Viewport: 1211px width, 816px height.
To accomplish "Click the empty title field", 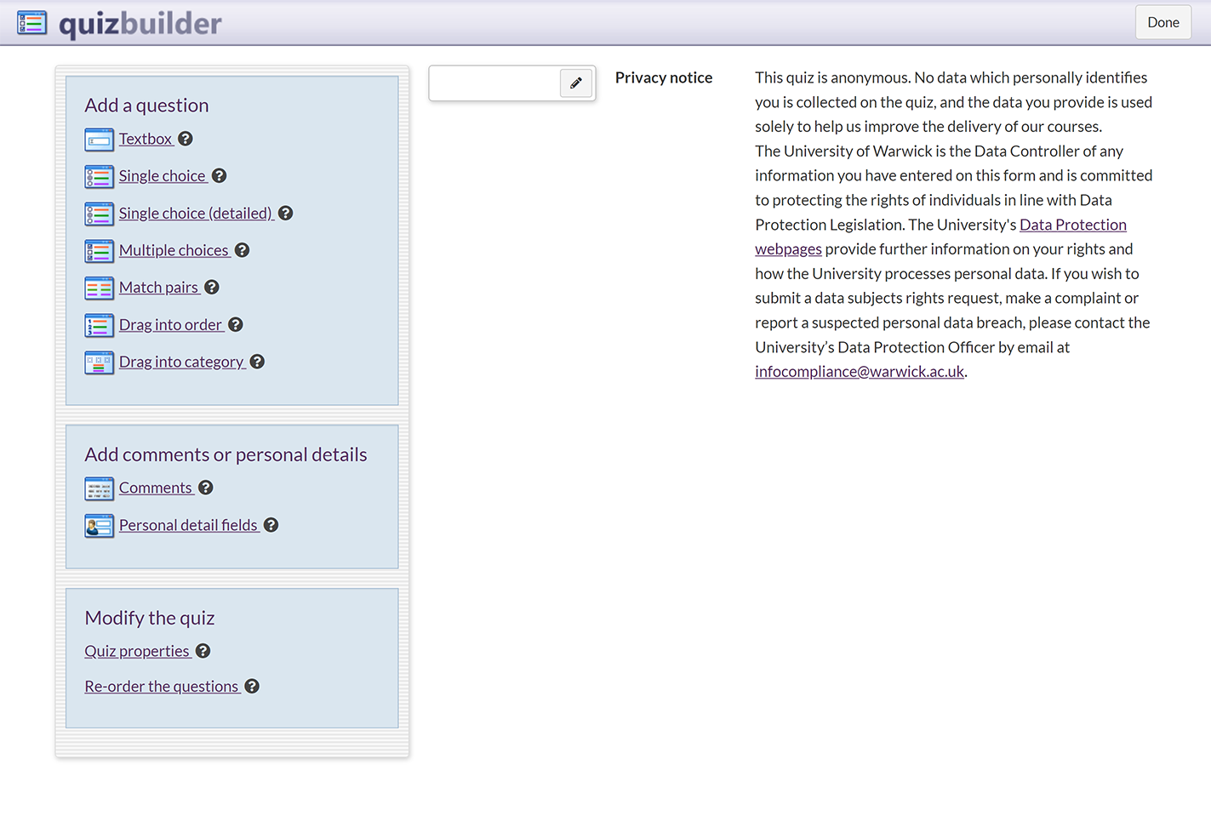I will point(494,83).
